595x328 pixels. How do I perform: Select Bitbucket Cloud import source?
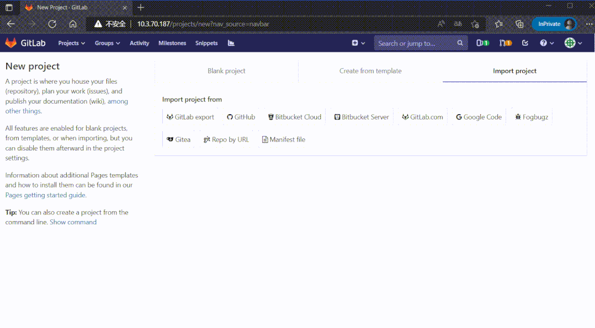(295, 117)
